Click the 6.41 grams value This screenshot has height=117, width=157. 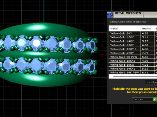pyautogui.click(x=145, y=72)
